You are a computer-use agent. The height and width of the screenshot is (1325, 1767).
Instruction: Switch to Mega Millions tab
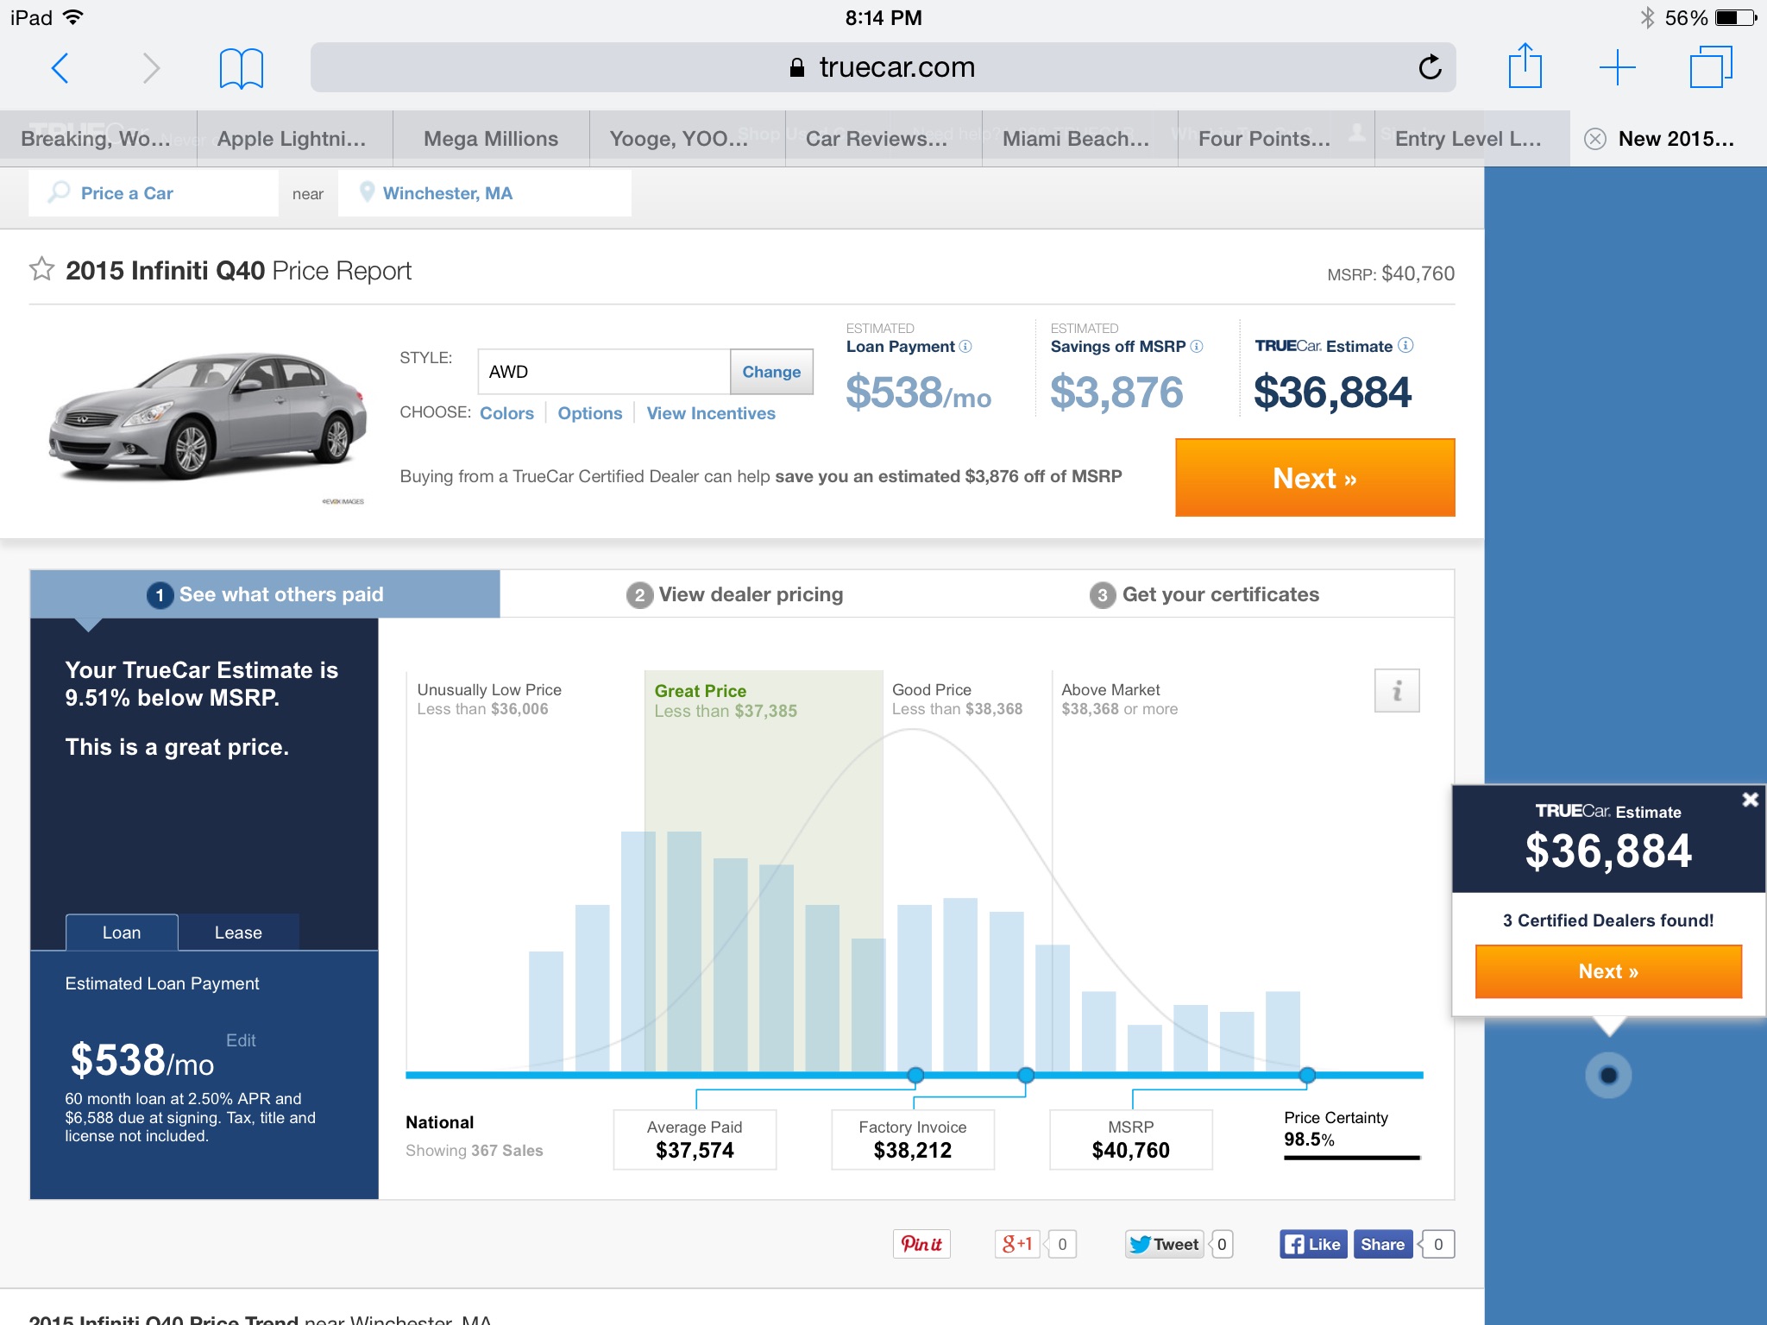491,139
